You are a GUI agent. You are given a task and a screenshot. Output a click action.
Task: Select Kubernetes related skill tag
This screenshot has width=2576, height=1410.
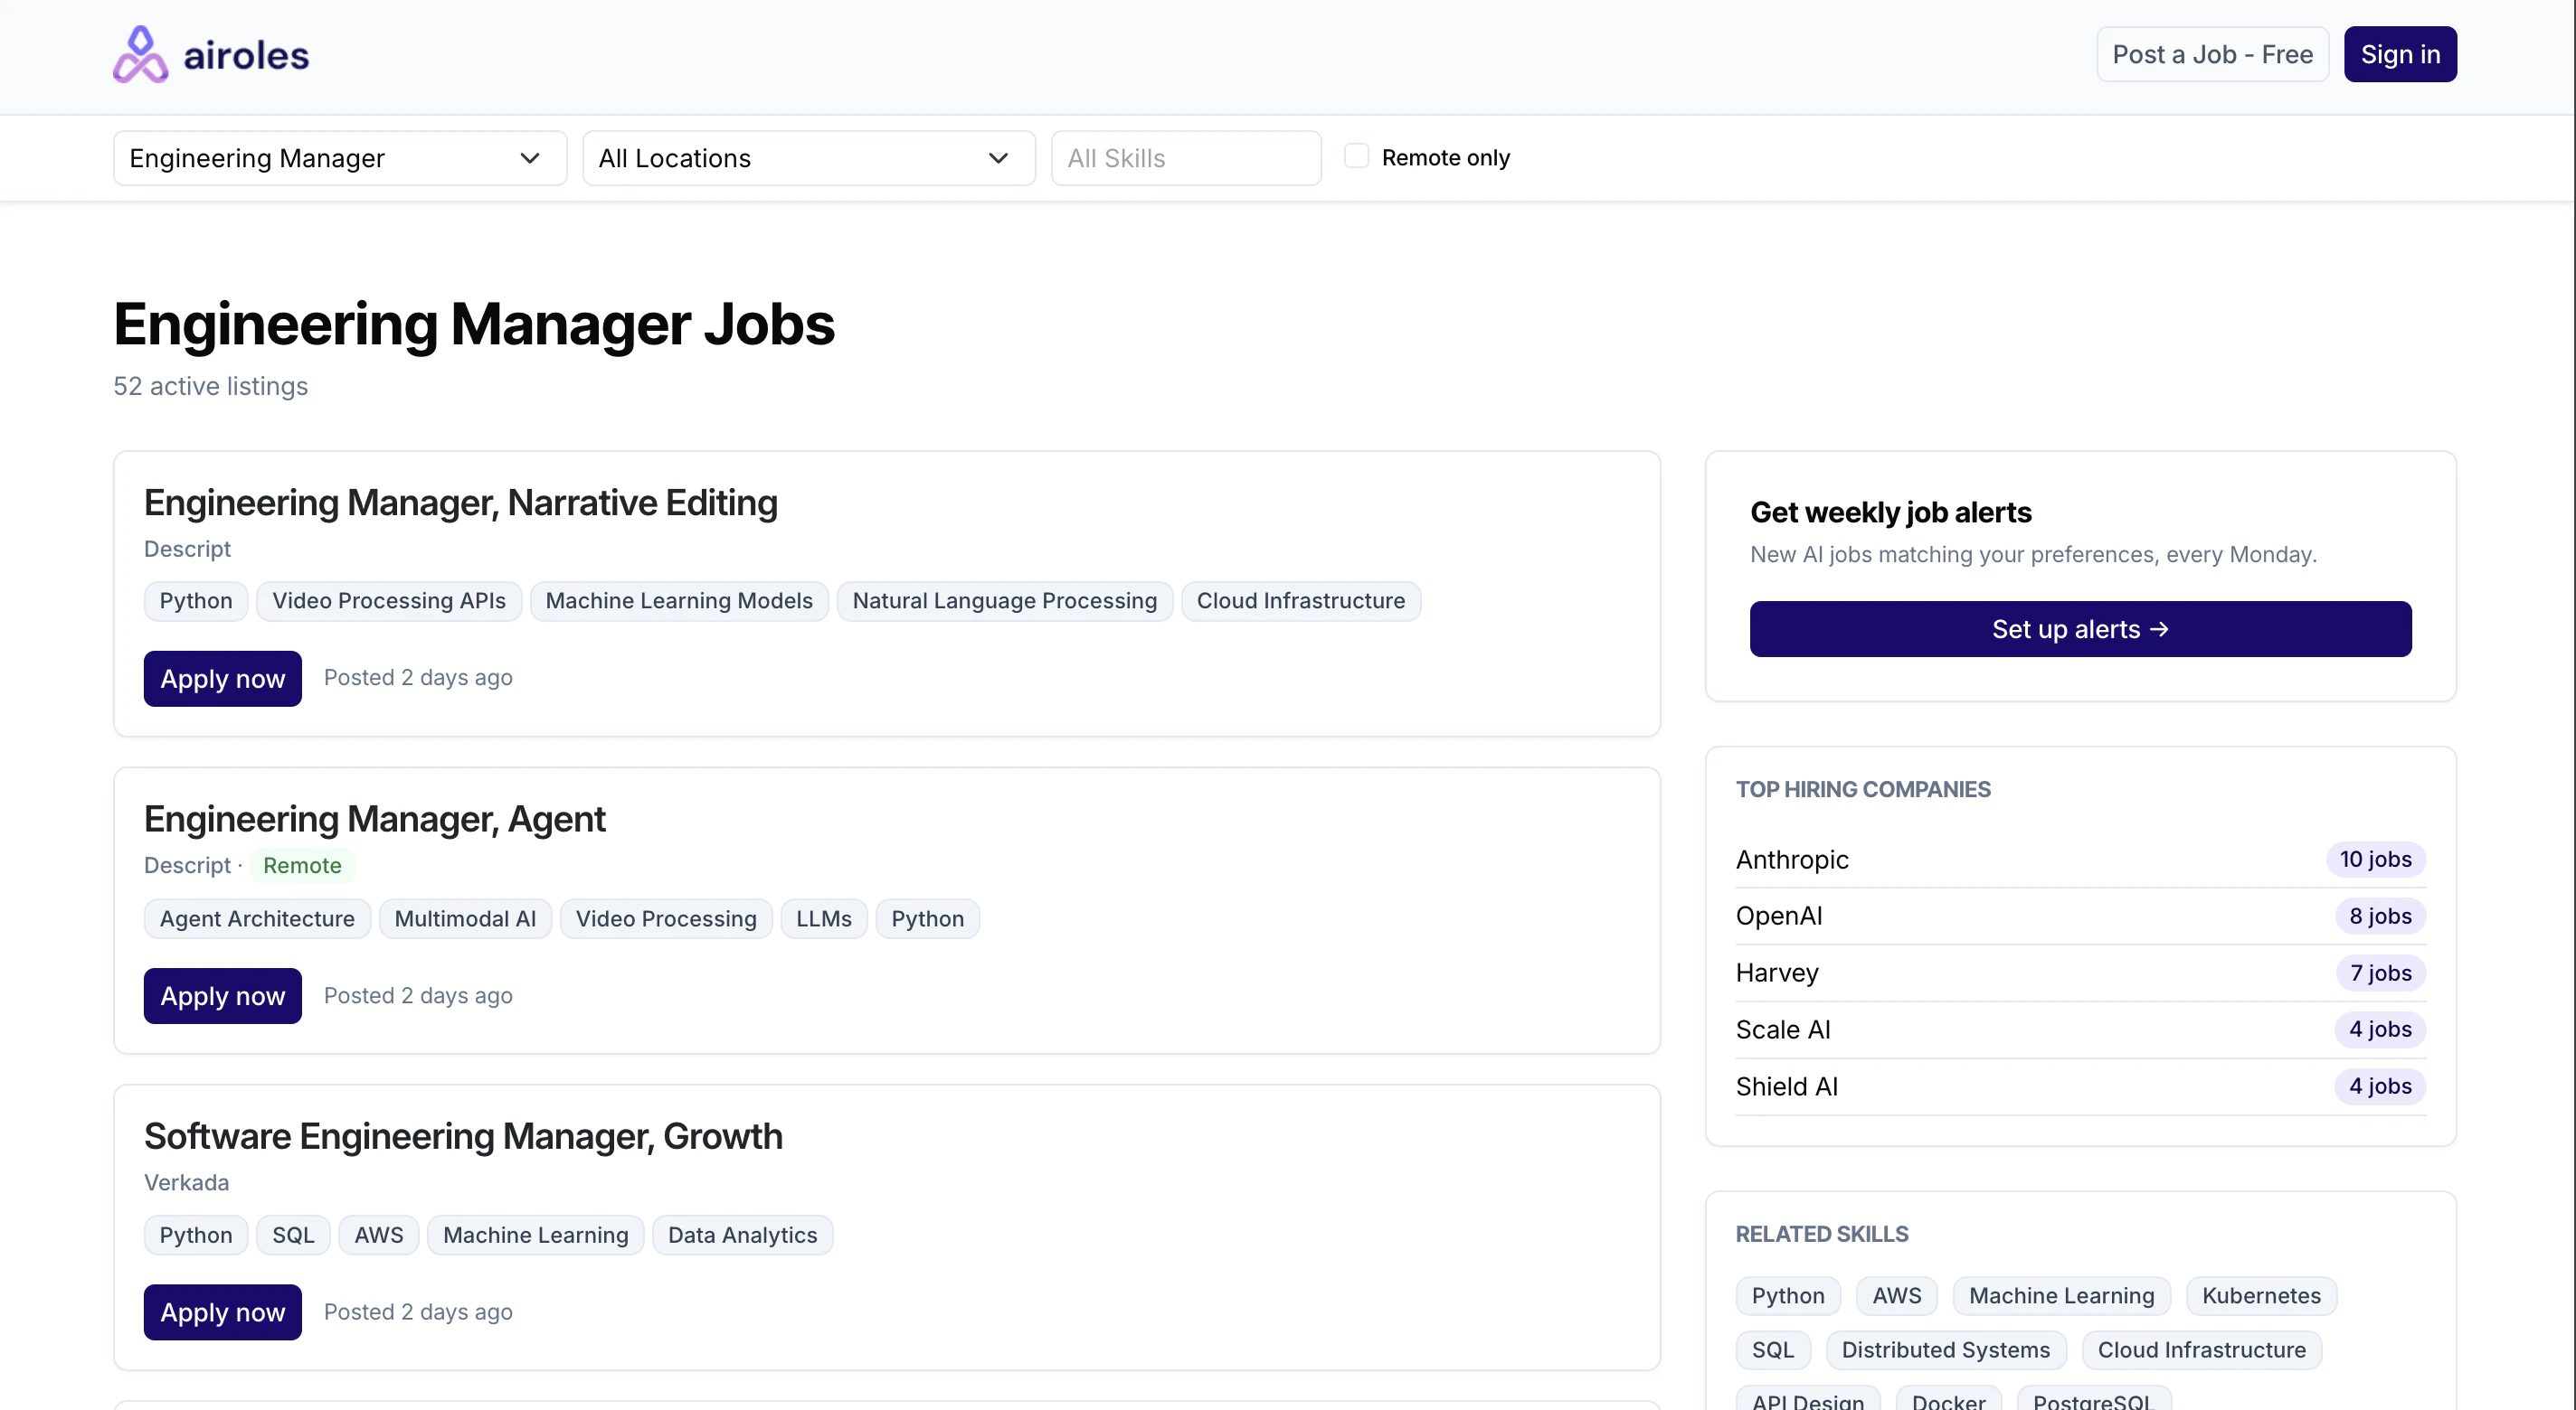click(x=2260, y=1295)
